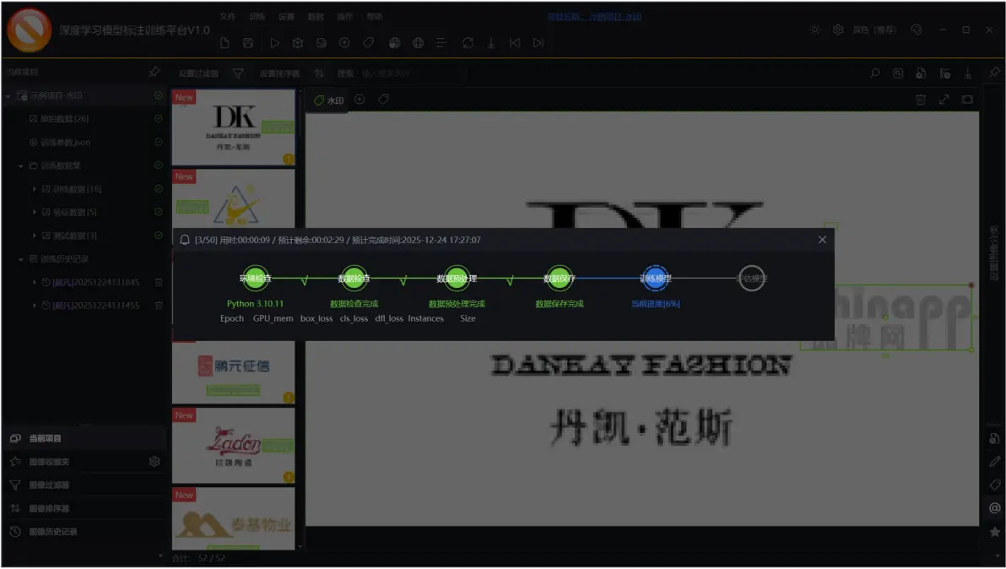Screen dimensions: 1006x569
Task: Click the project name link at top
Action: point(594,17)
